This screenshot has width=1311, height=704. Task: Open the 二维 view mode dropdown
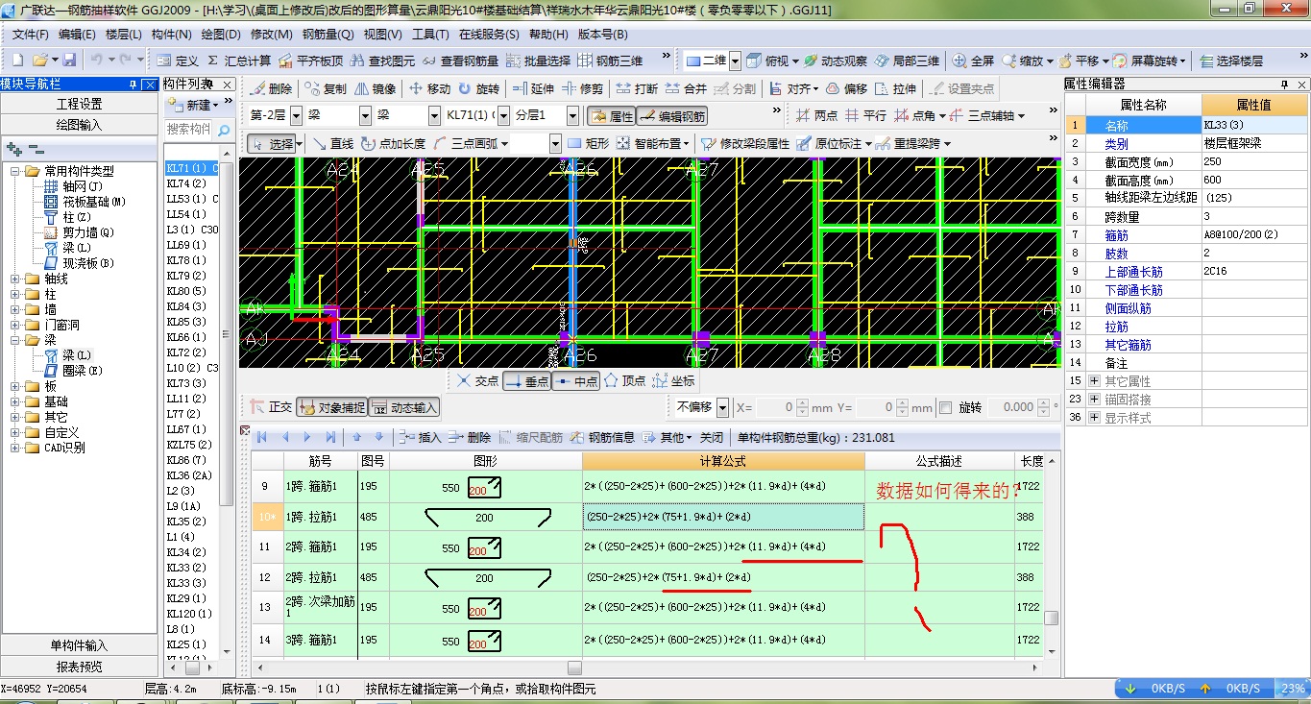pos(735,61)
